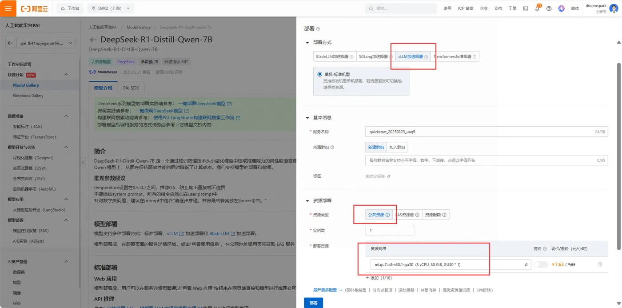Open the PAI SDK tab
Screen dimensions: 622x308
[131, 88]
